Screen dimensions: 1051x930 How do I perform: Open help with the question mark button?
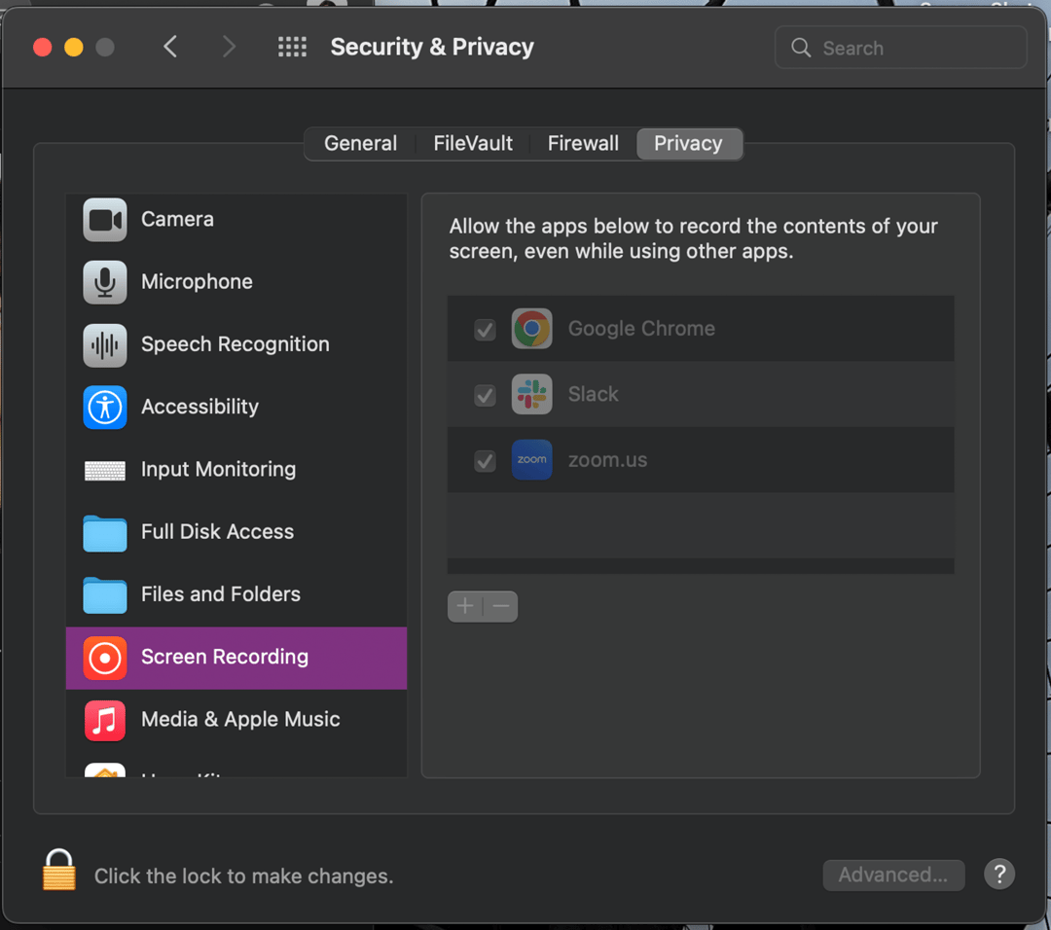pyautogui.click(x=999, y=874)
